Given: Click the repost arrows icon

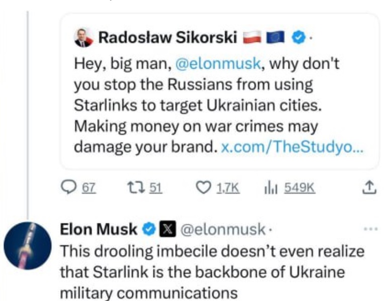Looking at the screenshot, I should pos(135,188).
